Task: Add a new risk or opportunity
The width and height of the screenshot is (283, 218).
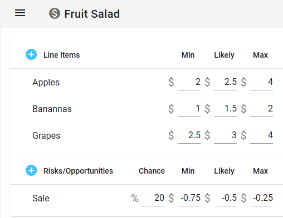Action: point(31,170)
